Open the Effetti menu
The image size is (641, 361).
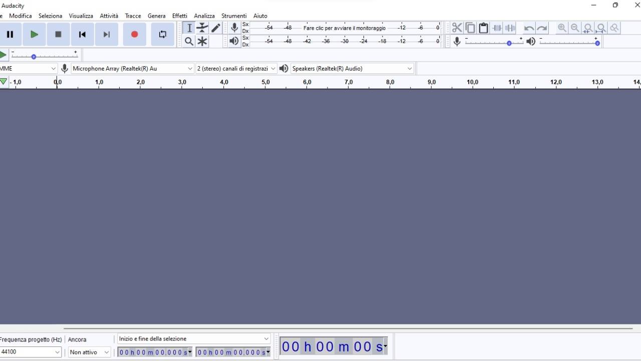coord(179,16)
